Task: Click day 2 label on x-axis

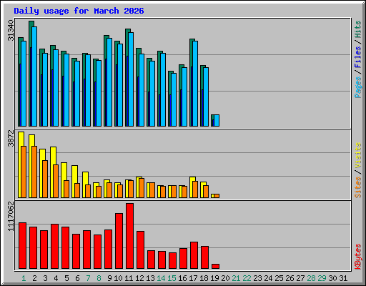Action: (x=34, y=278)
